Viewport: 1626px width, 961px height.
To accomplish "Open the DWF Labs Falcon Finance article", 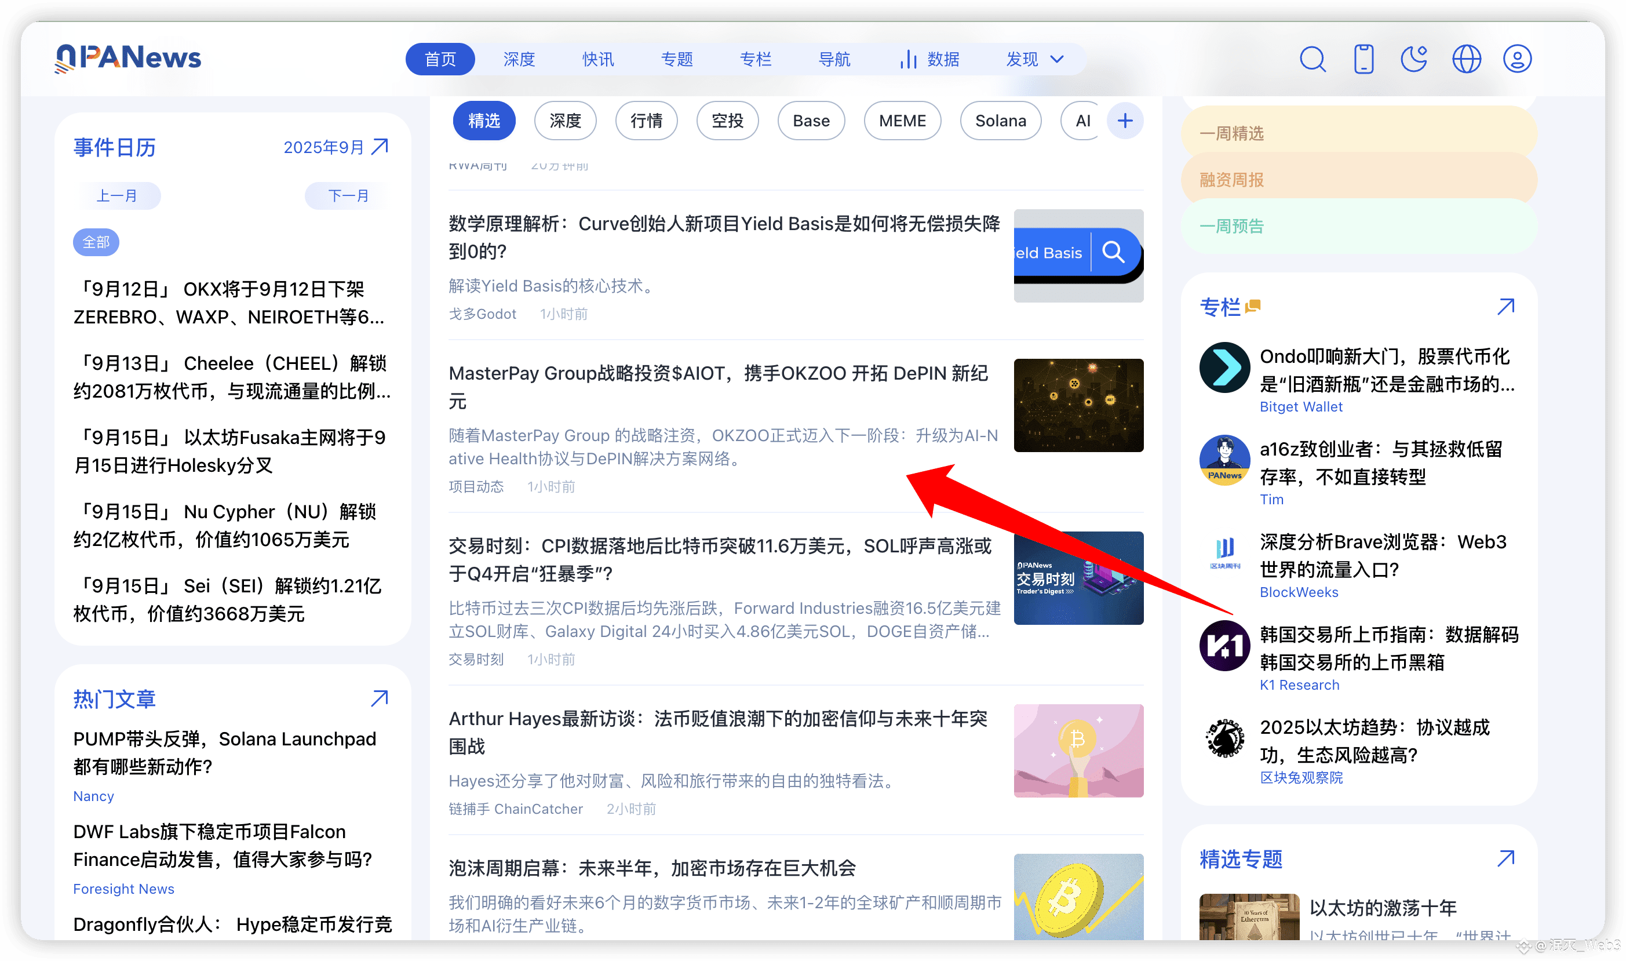I will click(223, 846).
